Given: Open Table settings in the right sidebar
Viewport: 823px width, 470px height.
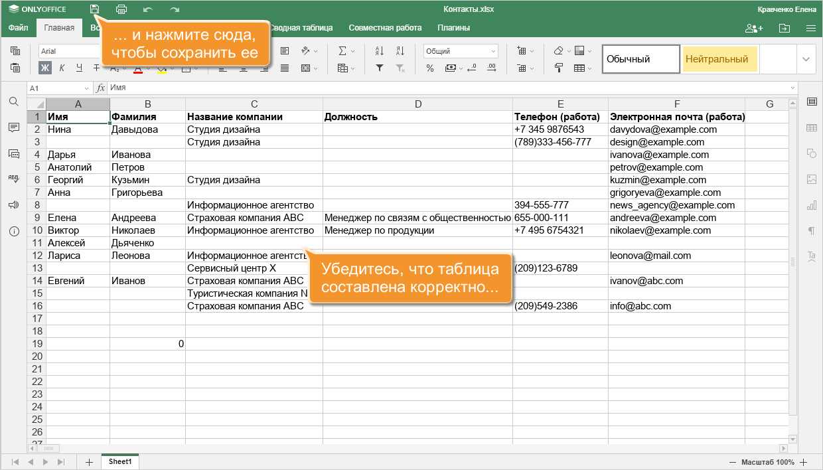Looking at the screenshot, I should [x=811, y=127].
